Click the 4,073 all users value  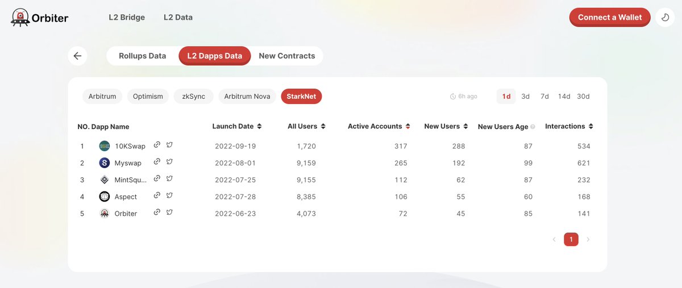point(306,214)
